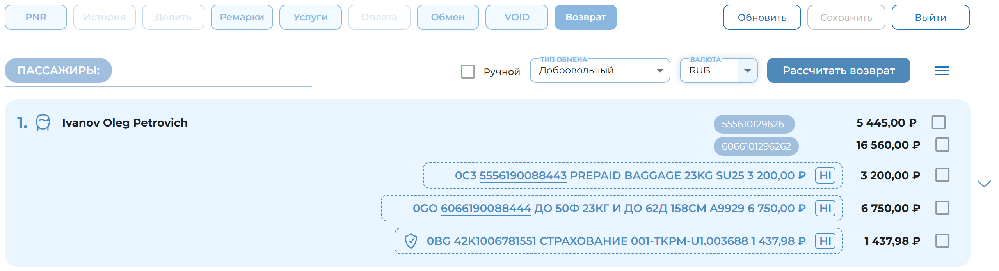Collapse the passenger section chevron
This screenshot has width=999, height=271.
tap(984, 184)
